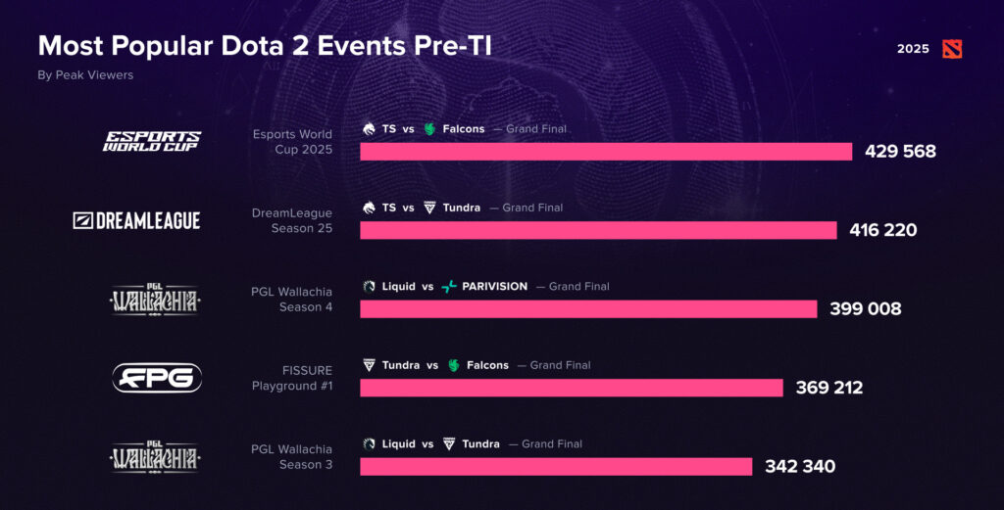This screenshot has width=1004, height=510.
Task: Click the Falcons team icon in Esports World Cup row
Action: coord(429,129)
